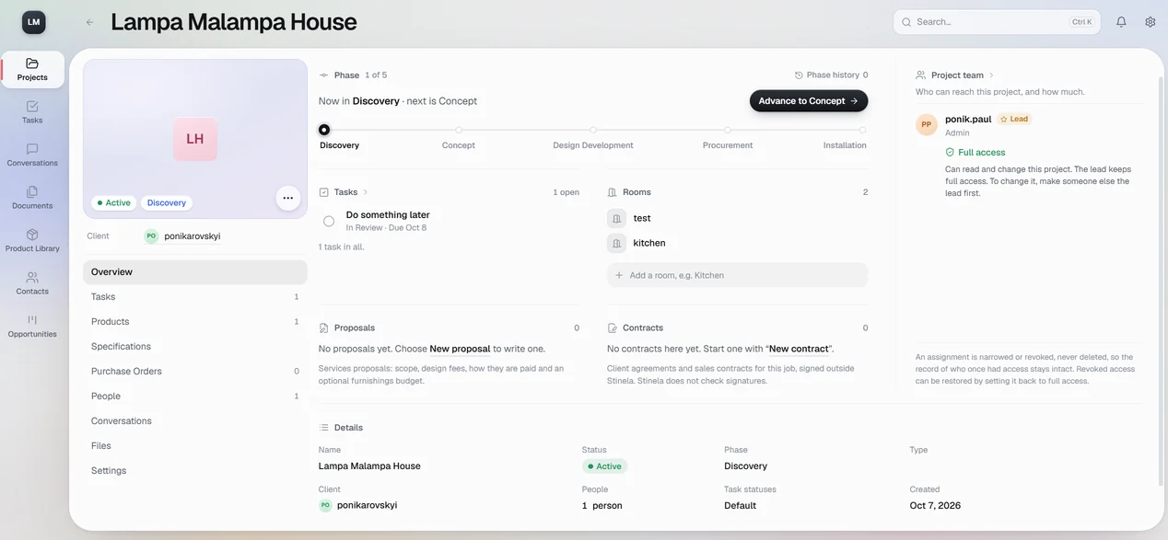This screenshot has width=1168, height=540.
Task: Click the 'Default' task statuses value
Action: point(740,505)
